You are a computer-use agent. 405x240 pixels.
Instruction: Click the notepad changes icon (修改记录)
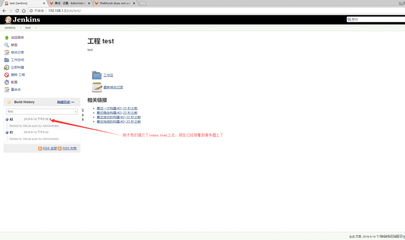pos(7,52)
